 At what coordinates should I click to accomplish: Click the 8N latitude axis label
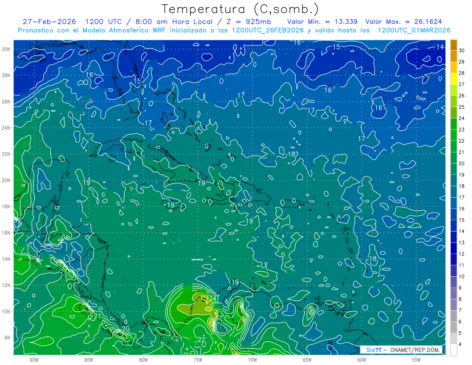pyautogui.click(x=8, y=337)
